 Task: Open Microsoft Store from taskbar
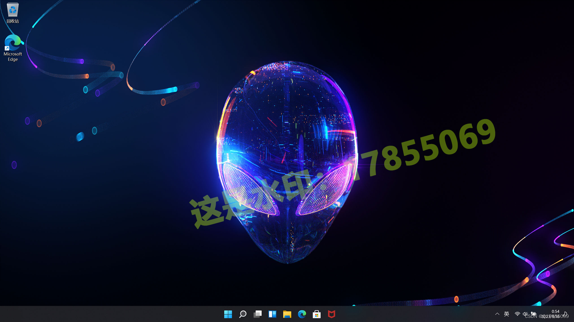click(x=317, y=314)
